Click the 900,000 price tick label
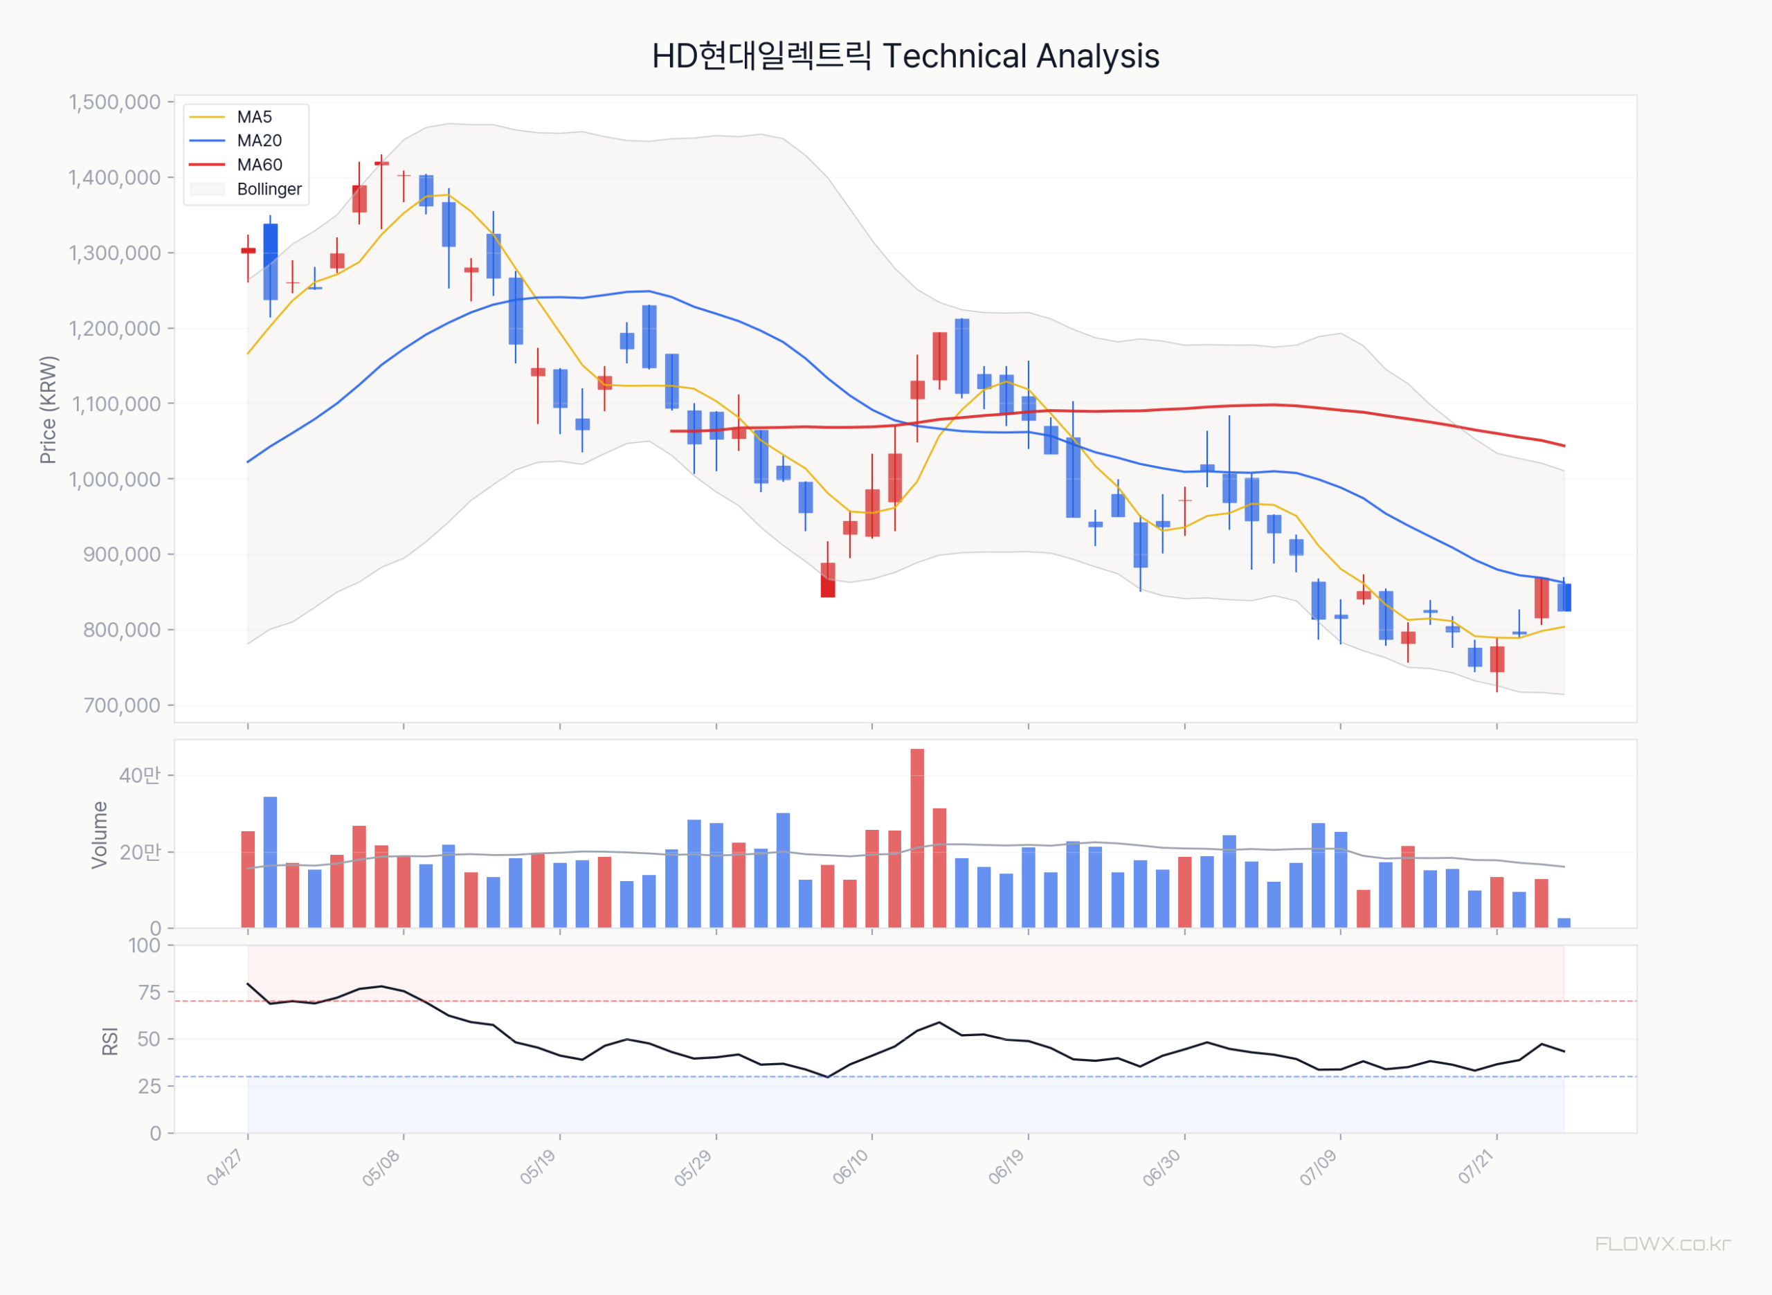This screenshot has height=1295, width=1772. click(121, 554)
